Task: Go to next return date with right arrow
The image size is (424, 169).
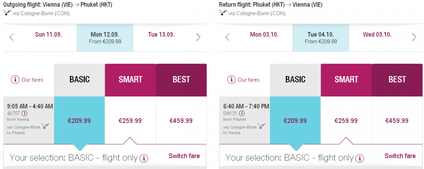Action: pyautogui.click(x=414, y=37)
